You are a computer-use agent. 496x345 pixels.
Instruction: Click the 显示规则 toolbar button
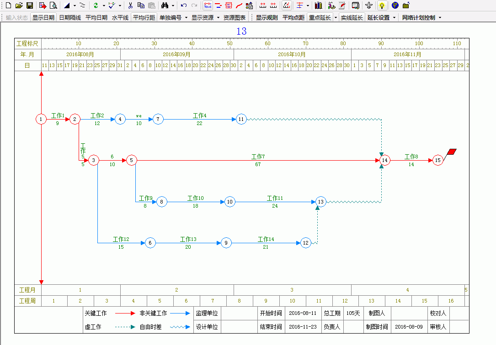coord(267,18)
